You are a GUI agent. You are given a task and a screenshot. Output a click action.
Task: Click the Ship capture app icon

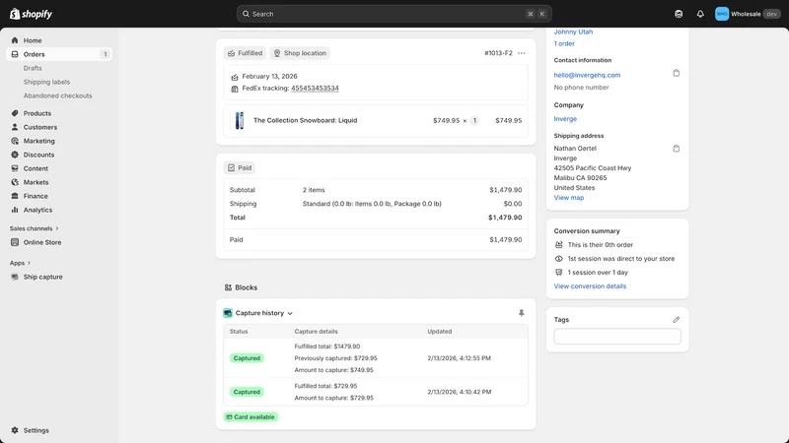pyautogui.click(x=15, y=277)
